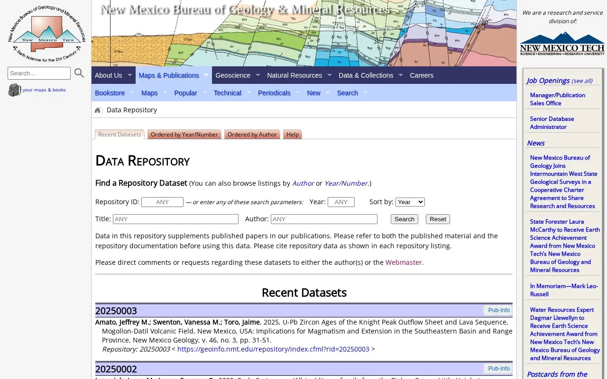Expand the Bookstore submenu arrow
This screenshot has width=607, height=379.
132,92
